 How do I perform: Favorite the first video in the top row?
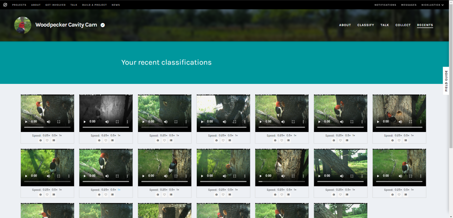click(x=47, y=140)
